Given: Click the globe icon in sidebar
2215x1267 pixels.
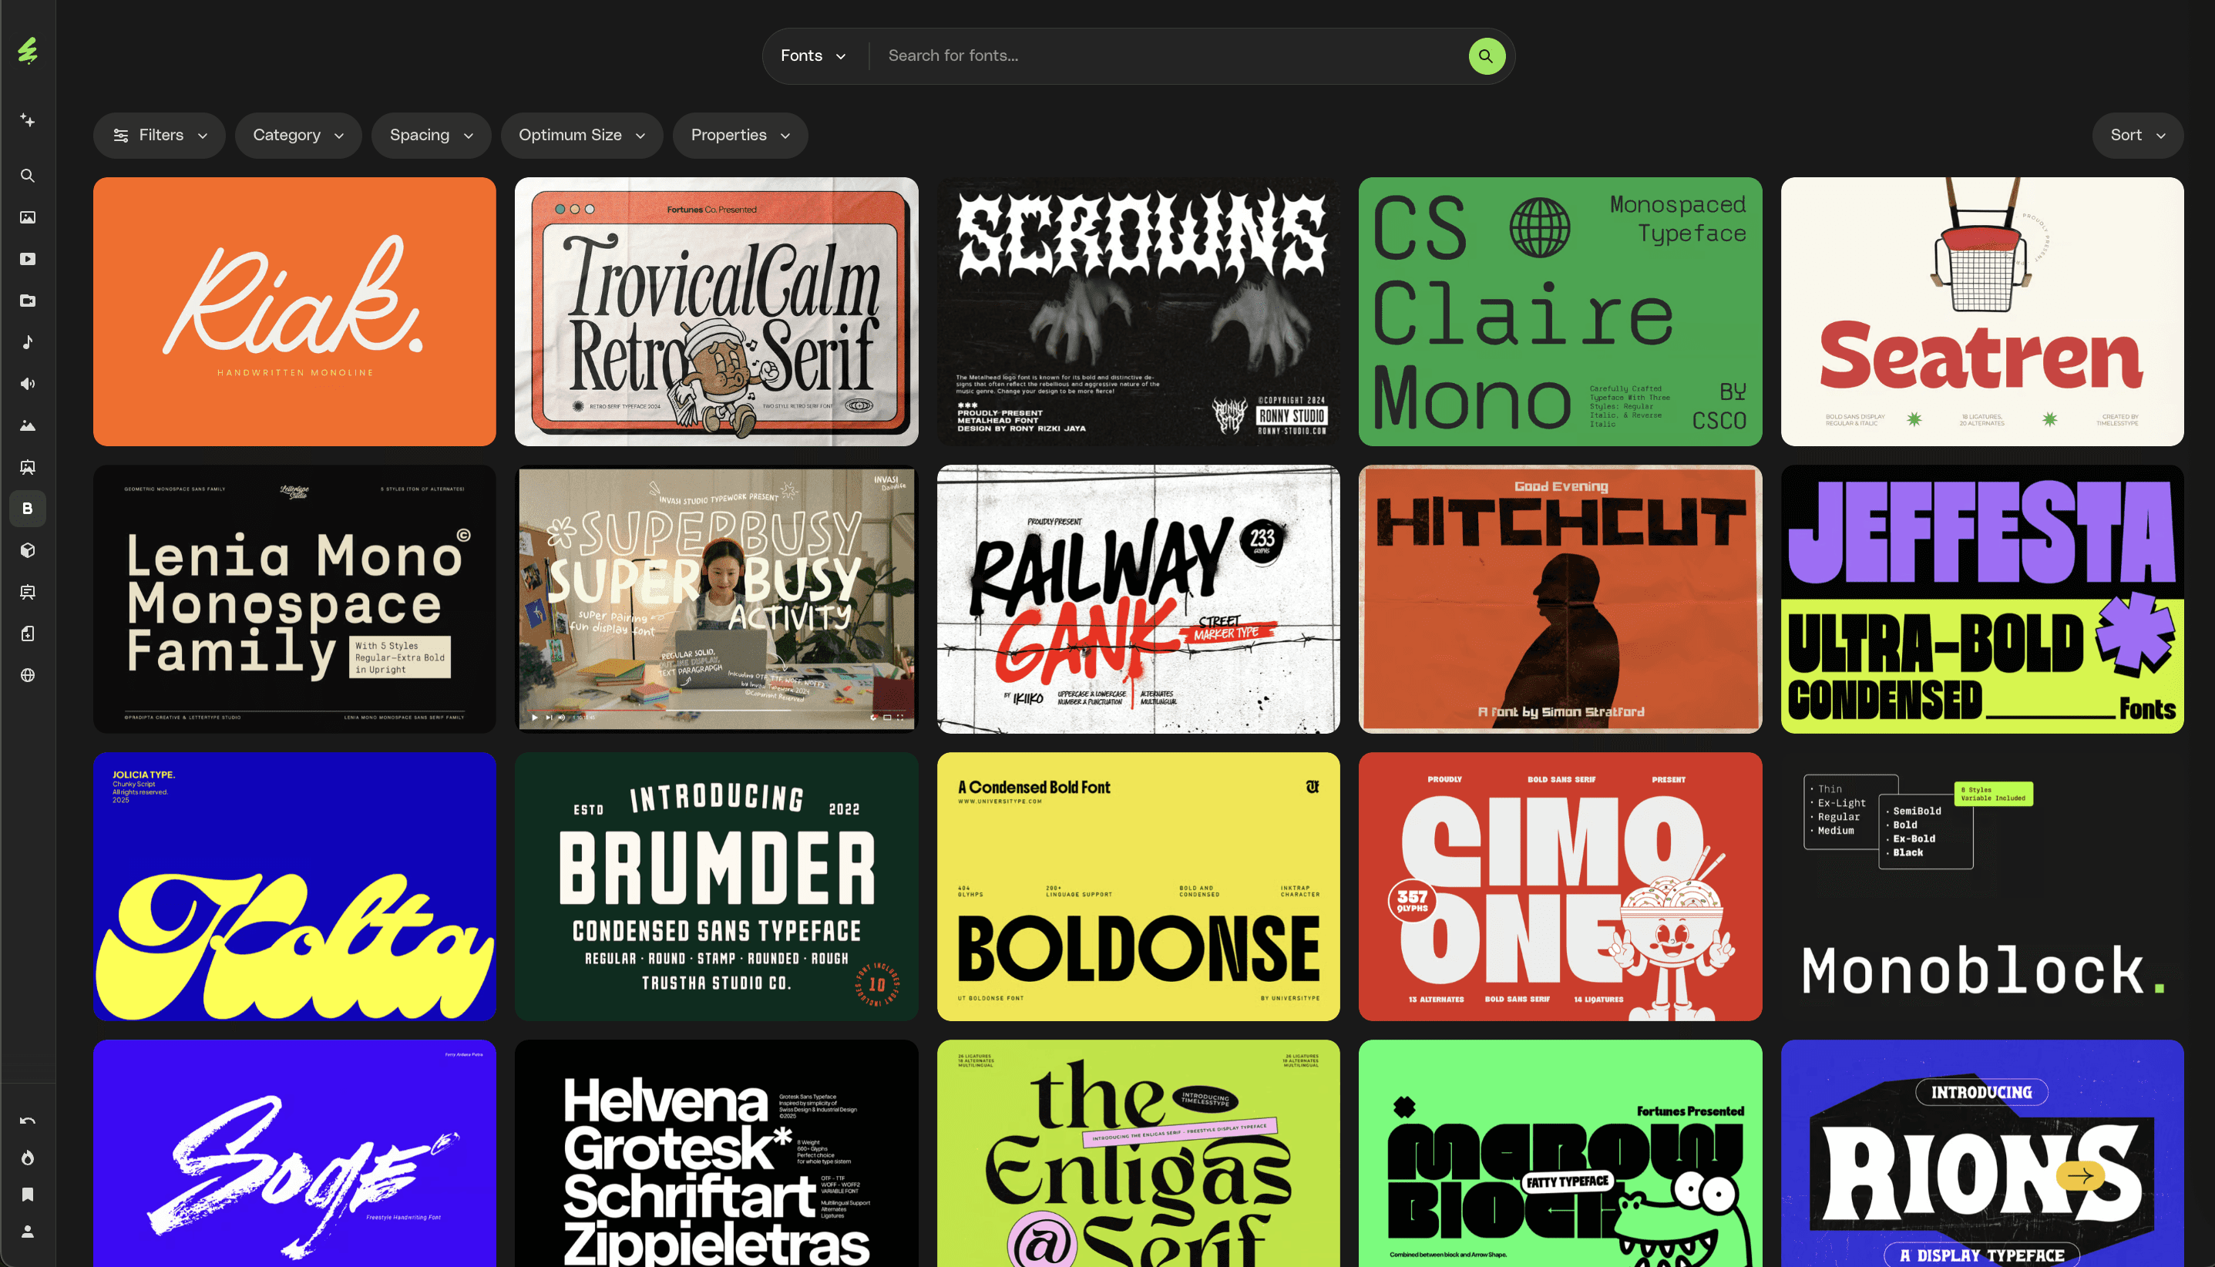Looking at the screenshot, I should click(x=28, y=675).
